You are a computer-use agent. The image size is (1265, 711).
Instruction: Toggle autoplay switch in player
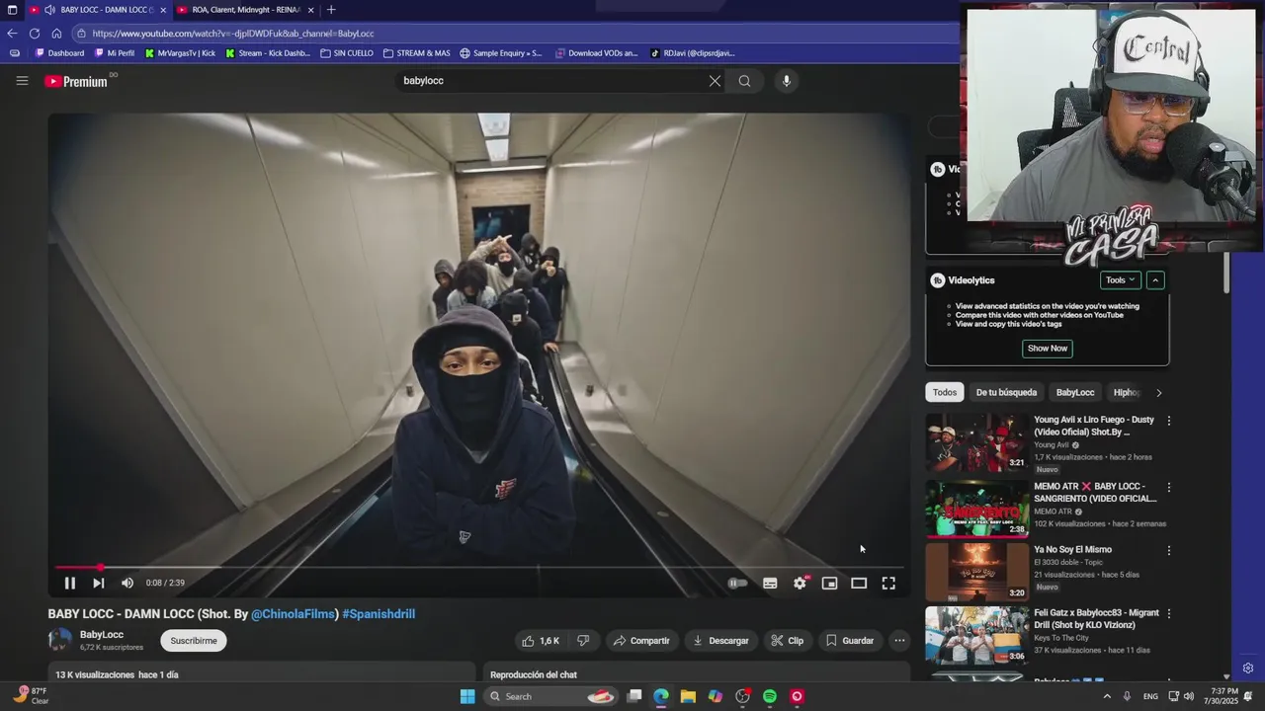pyautogui.click(x=737, y=583)
